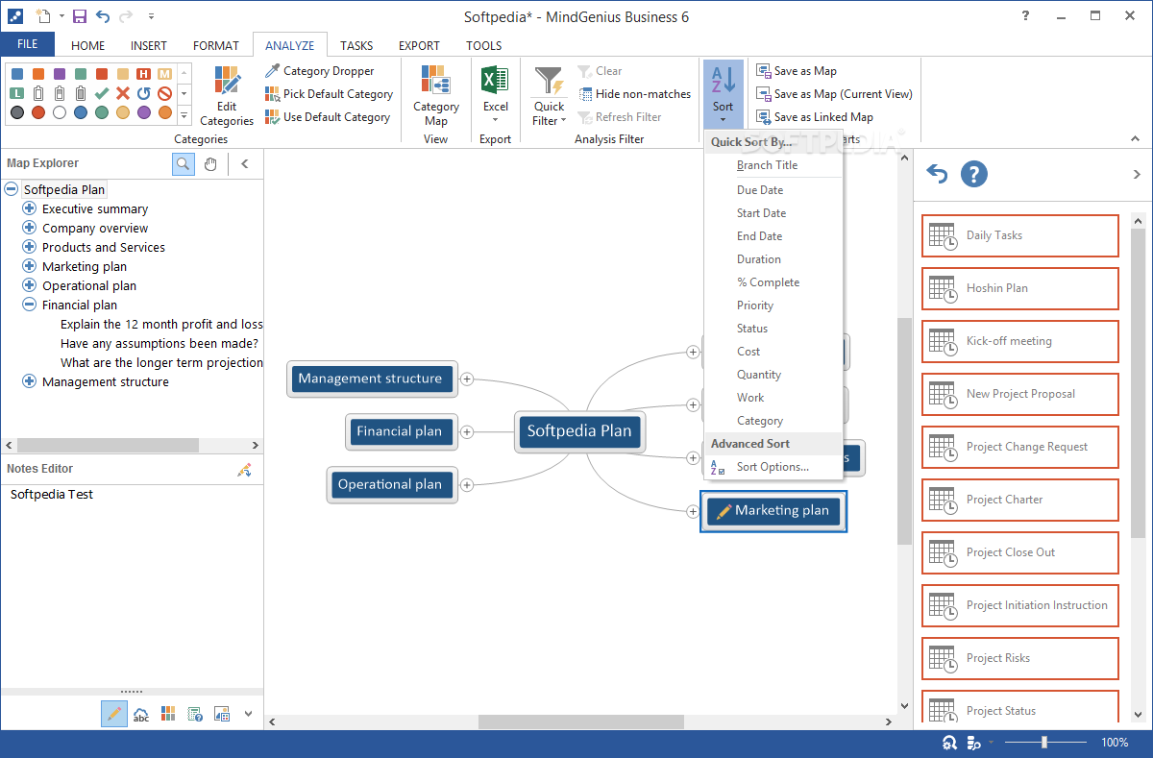1153x758 pixels.
Task: Switch to the TASKS ribbon tab
Action: [x=356, y=45]
